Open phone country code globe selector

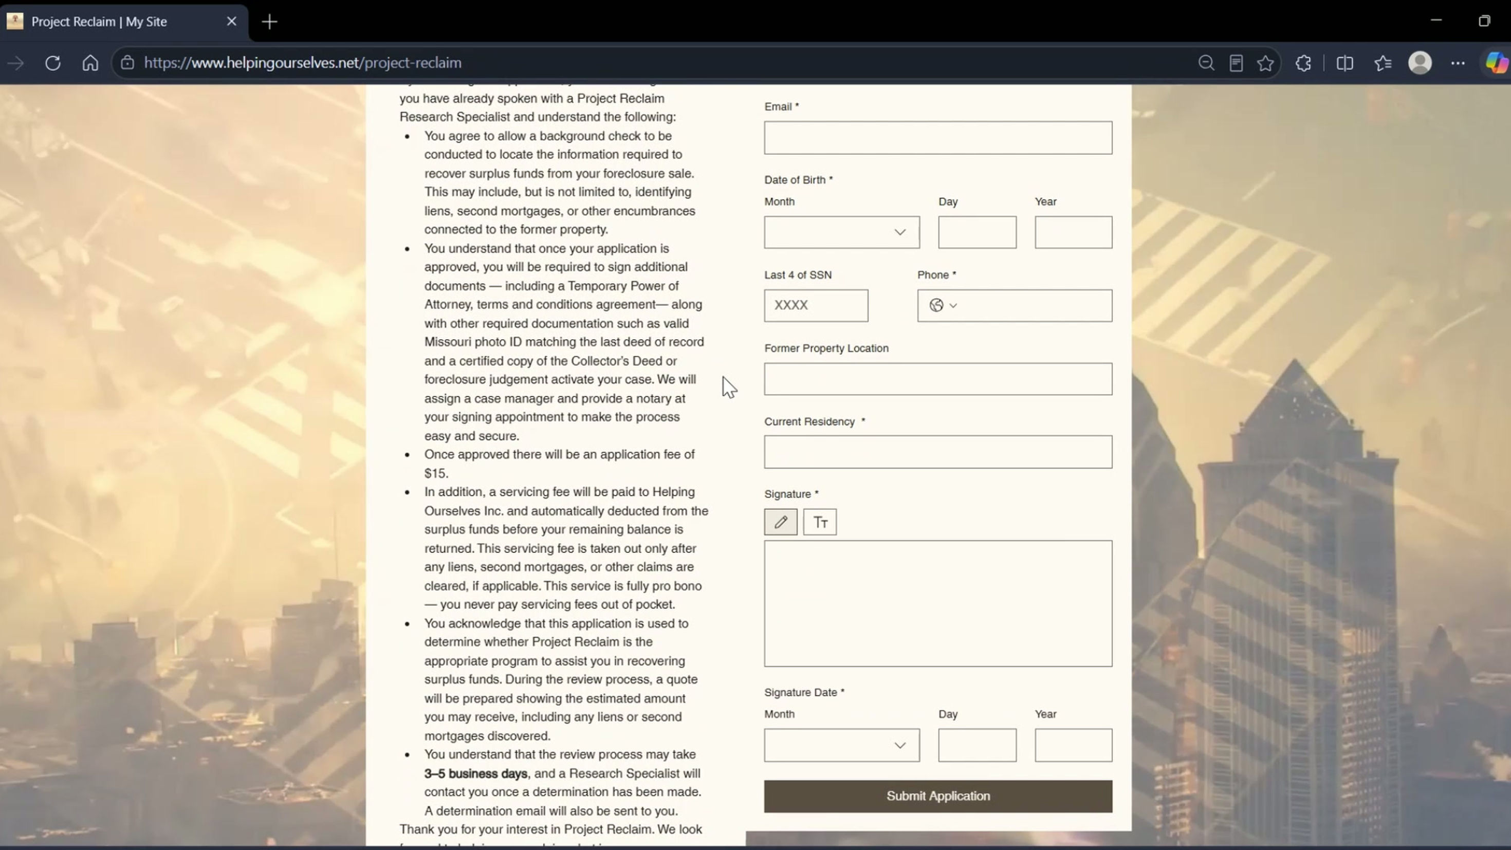click(943, 305)
